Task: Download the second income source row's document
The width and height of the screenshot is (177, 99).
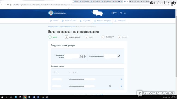Action: [121, 86]
